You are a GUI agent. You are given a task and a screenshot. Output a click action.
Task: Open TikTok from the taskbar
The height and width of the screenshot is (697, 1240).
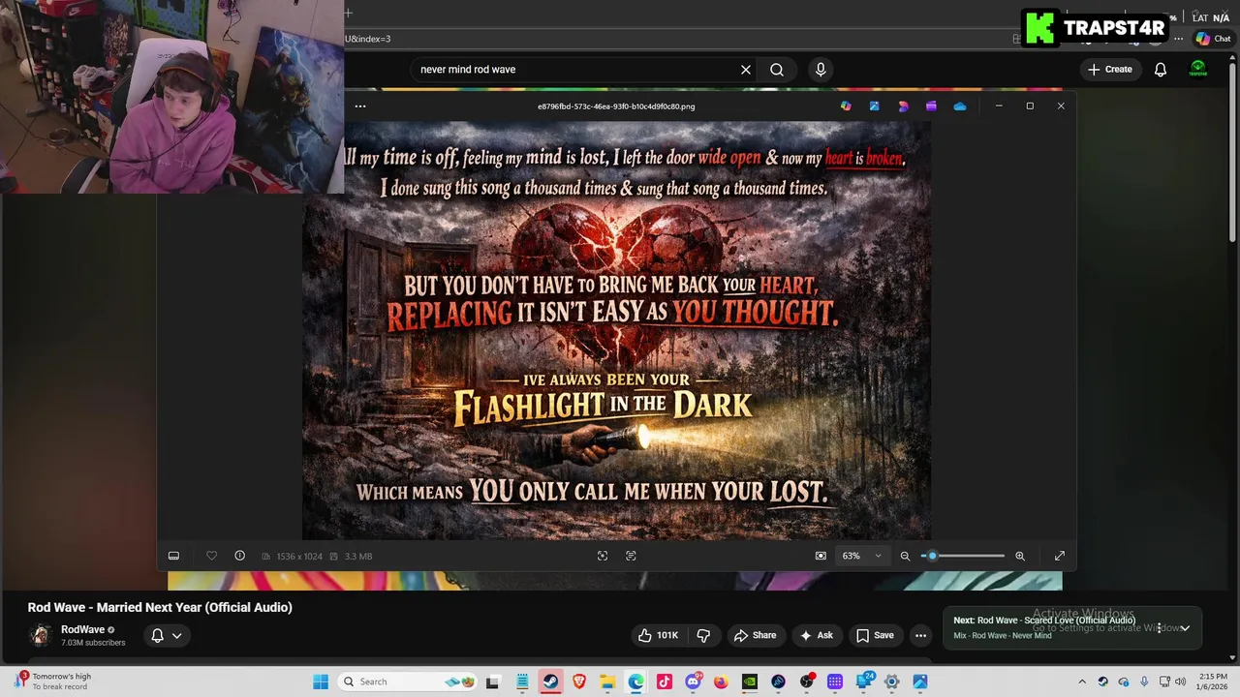coord(665,682)
